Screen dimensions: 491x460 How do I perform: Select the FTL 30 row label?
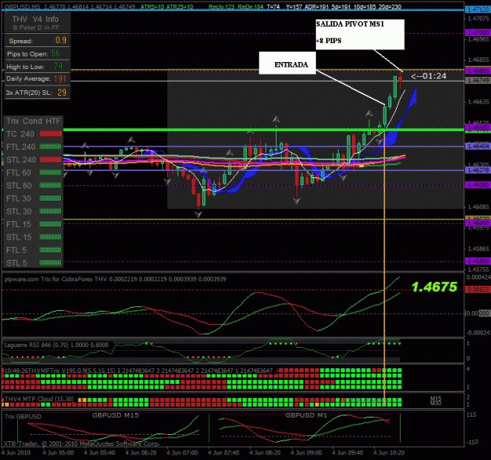tap(19, 199)
